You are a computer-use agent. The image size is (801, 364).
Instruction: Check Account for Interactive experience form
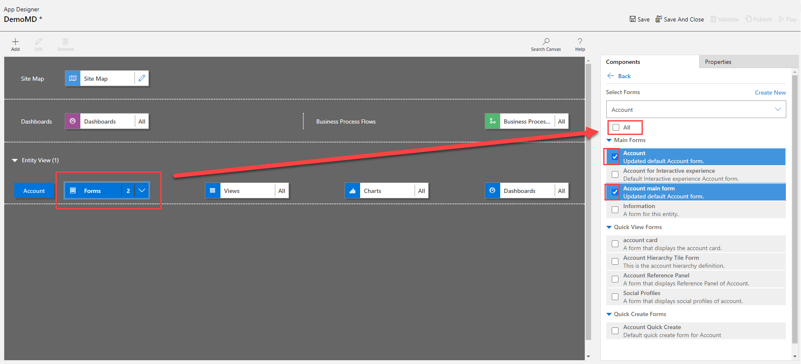tap(615, 174)
